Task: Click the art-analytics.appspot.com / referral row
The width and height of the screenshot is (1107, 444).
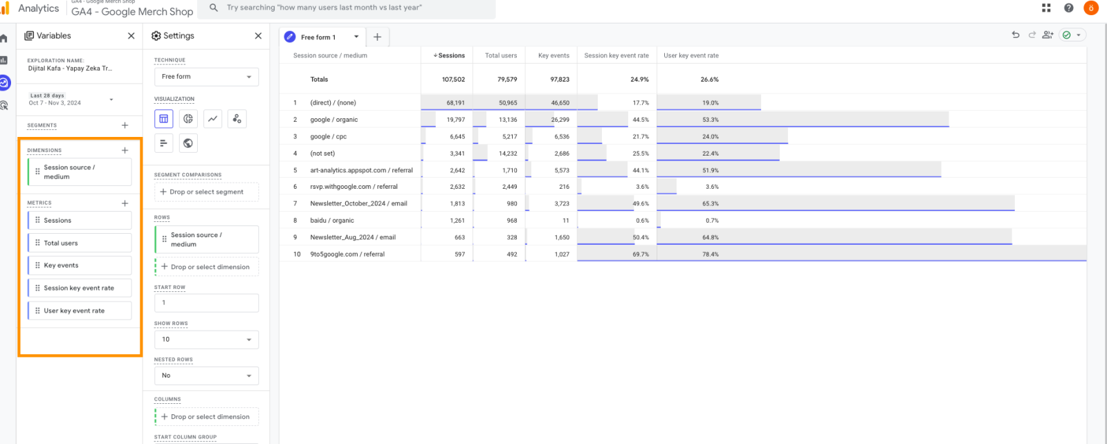Action: coord(683,170)
